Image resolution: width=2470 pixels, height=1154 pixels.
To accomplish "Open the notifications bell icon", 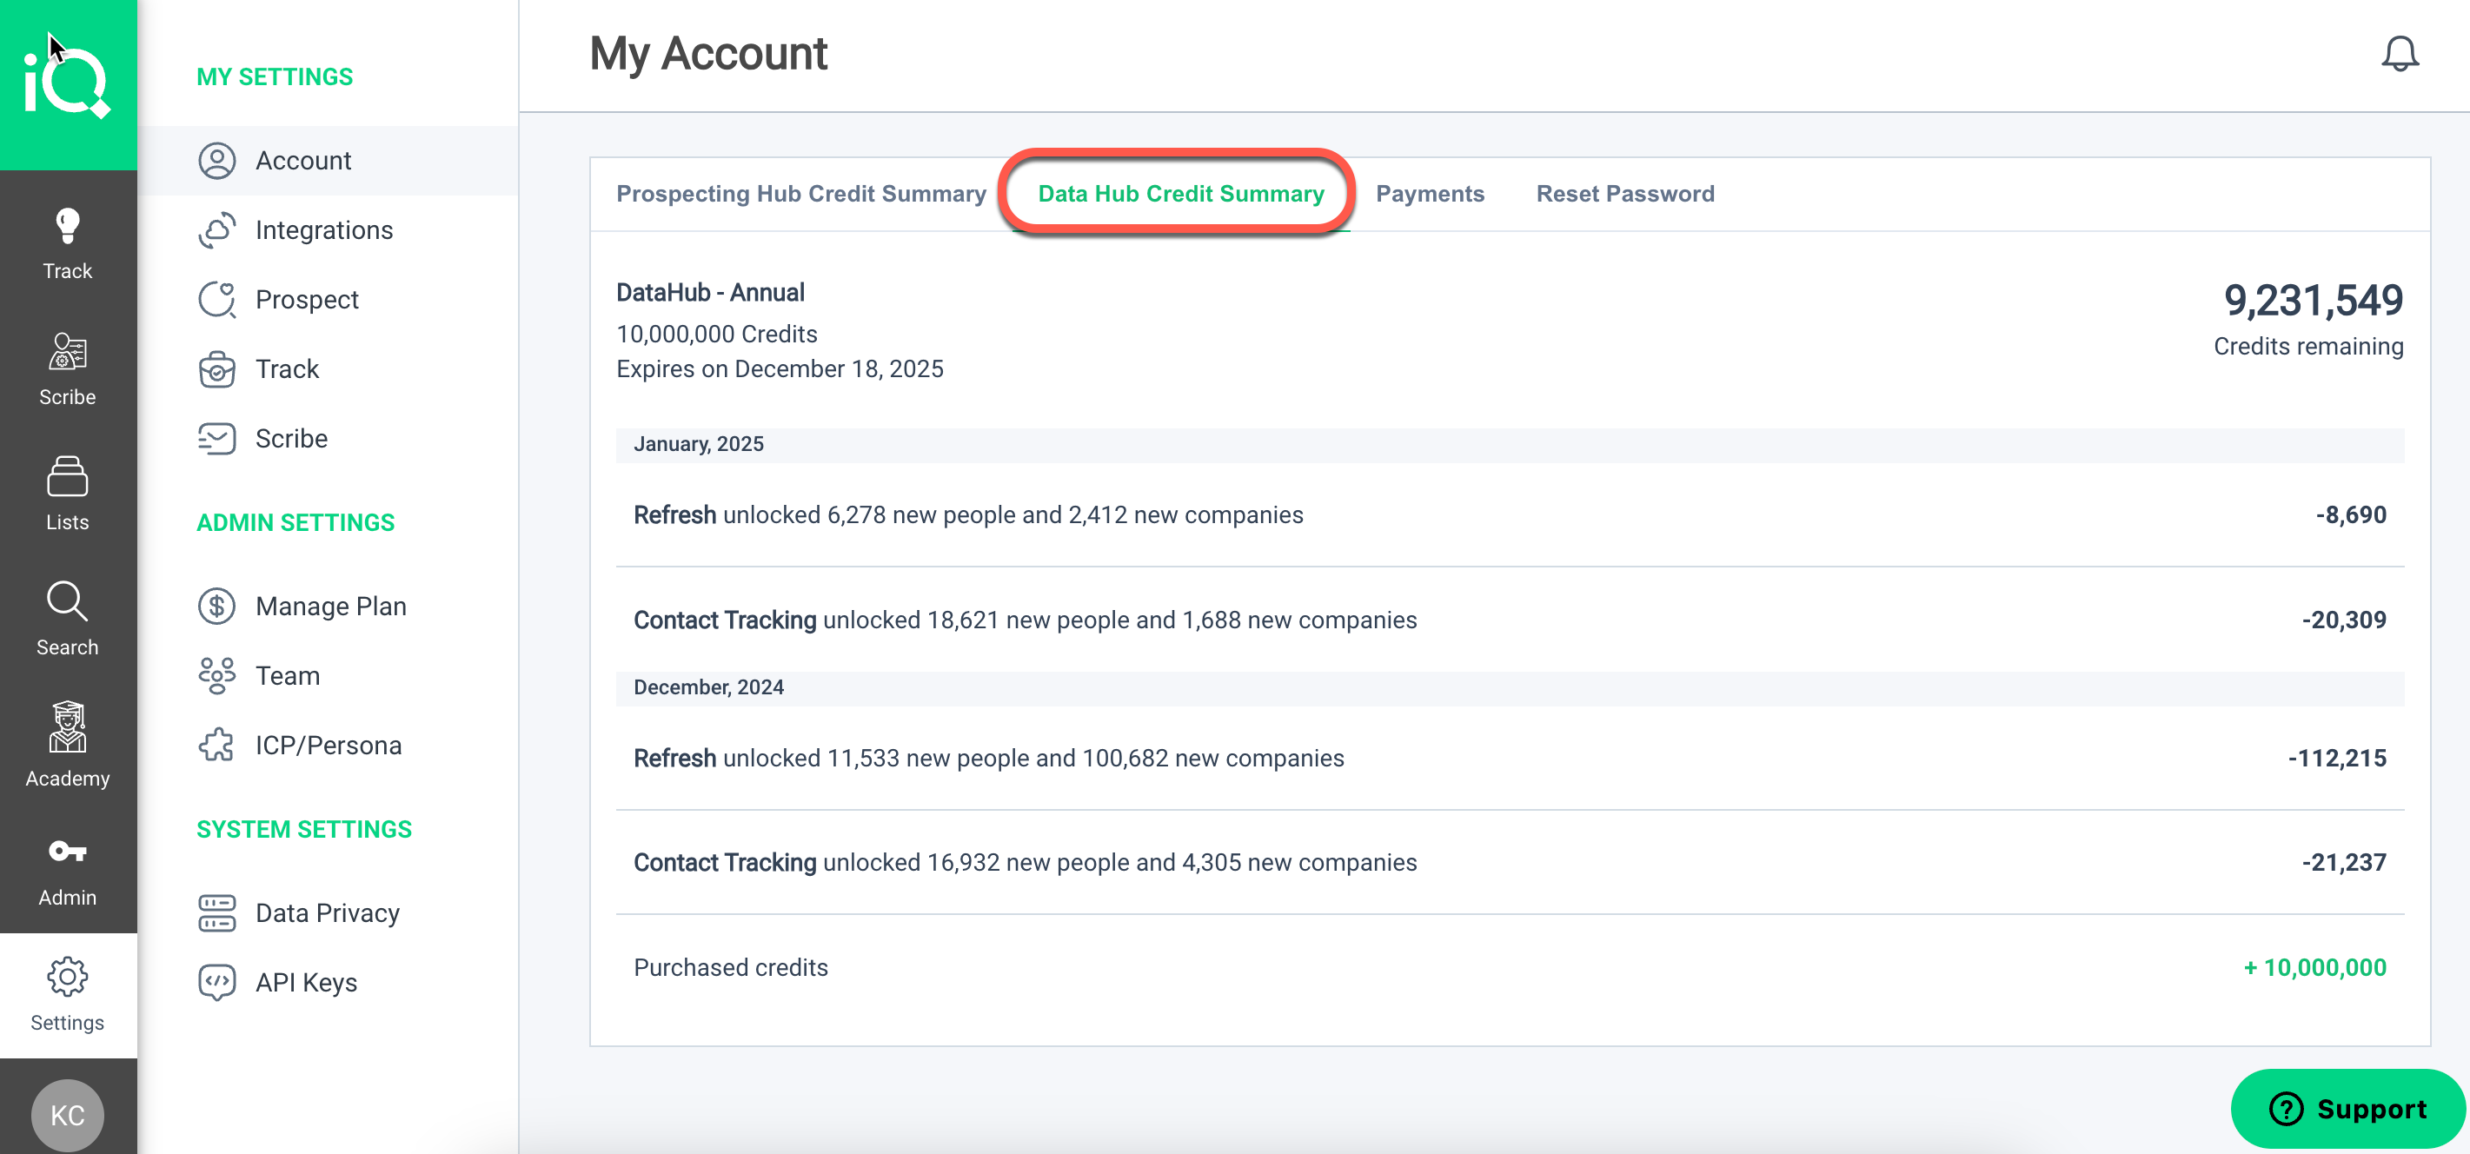I will pos(2399,54).
